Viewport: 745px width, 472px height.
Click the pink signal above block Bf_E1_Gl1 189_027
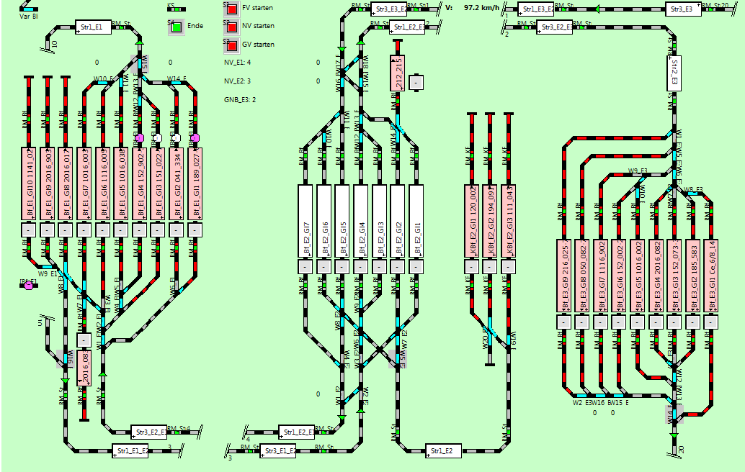pos(195,137)
